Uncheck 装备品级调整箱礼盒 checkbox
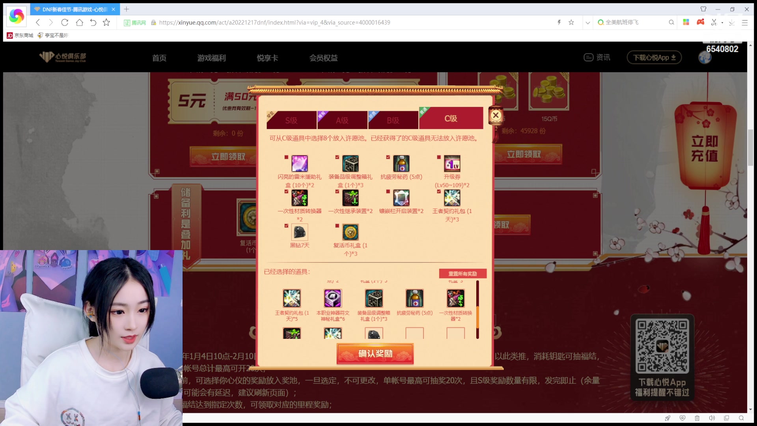Image resolution: width=757 pixels, height=426 pixels. point(337,157)
